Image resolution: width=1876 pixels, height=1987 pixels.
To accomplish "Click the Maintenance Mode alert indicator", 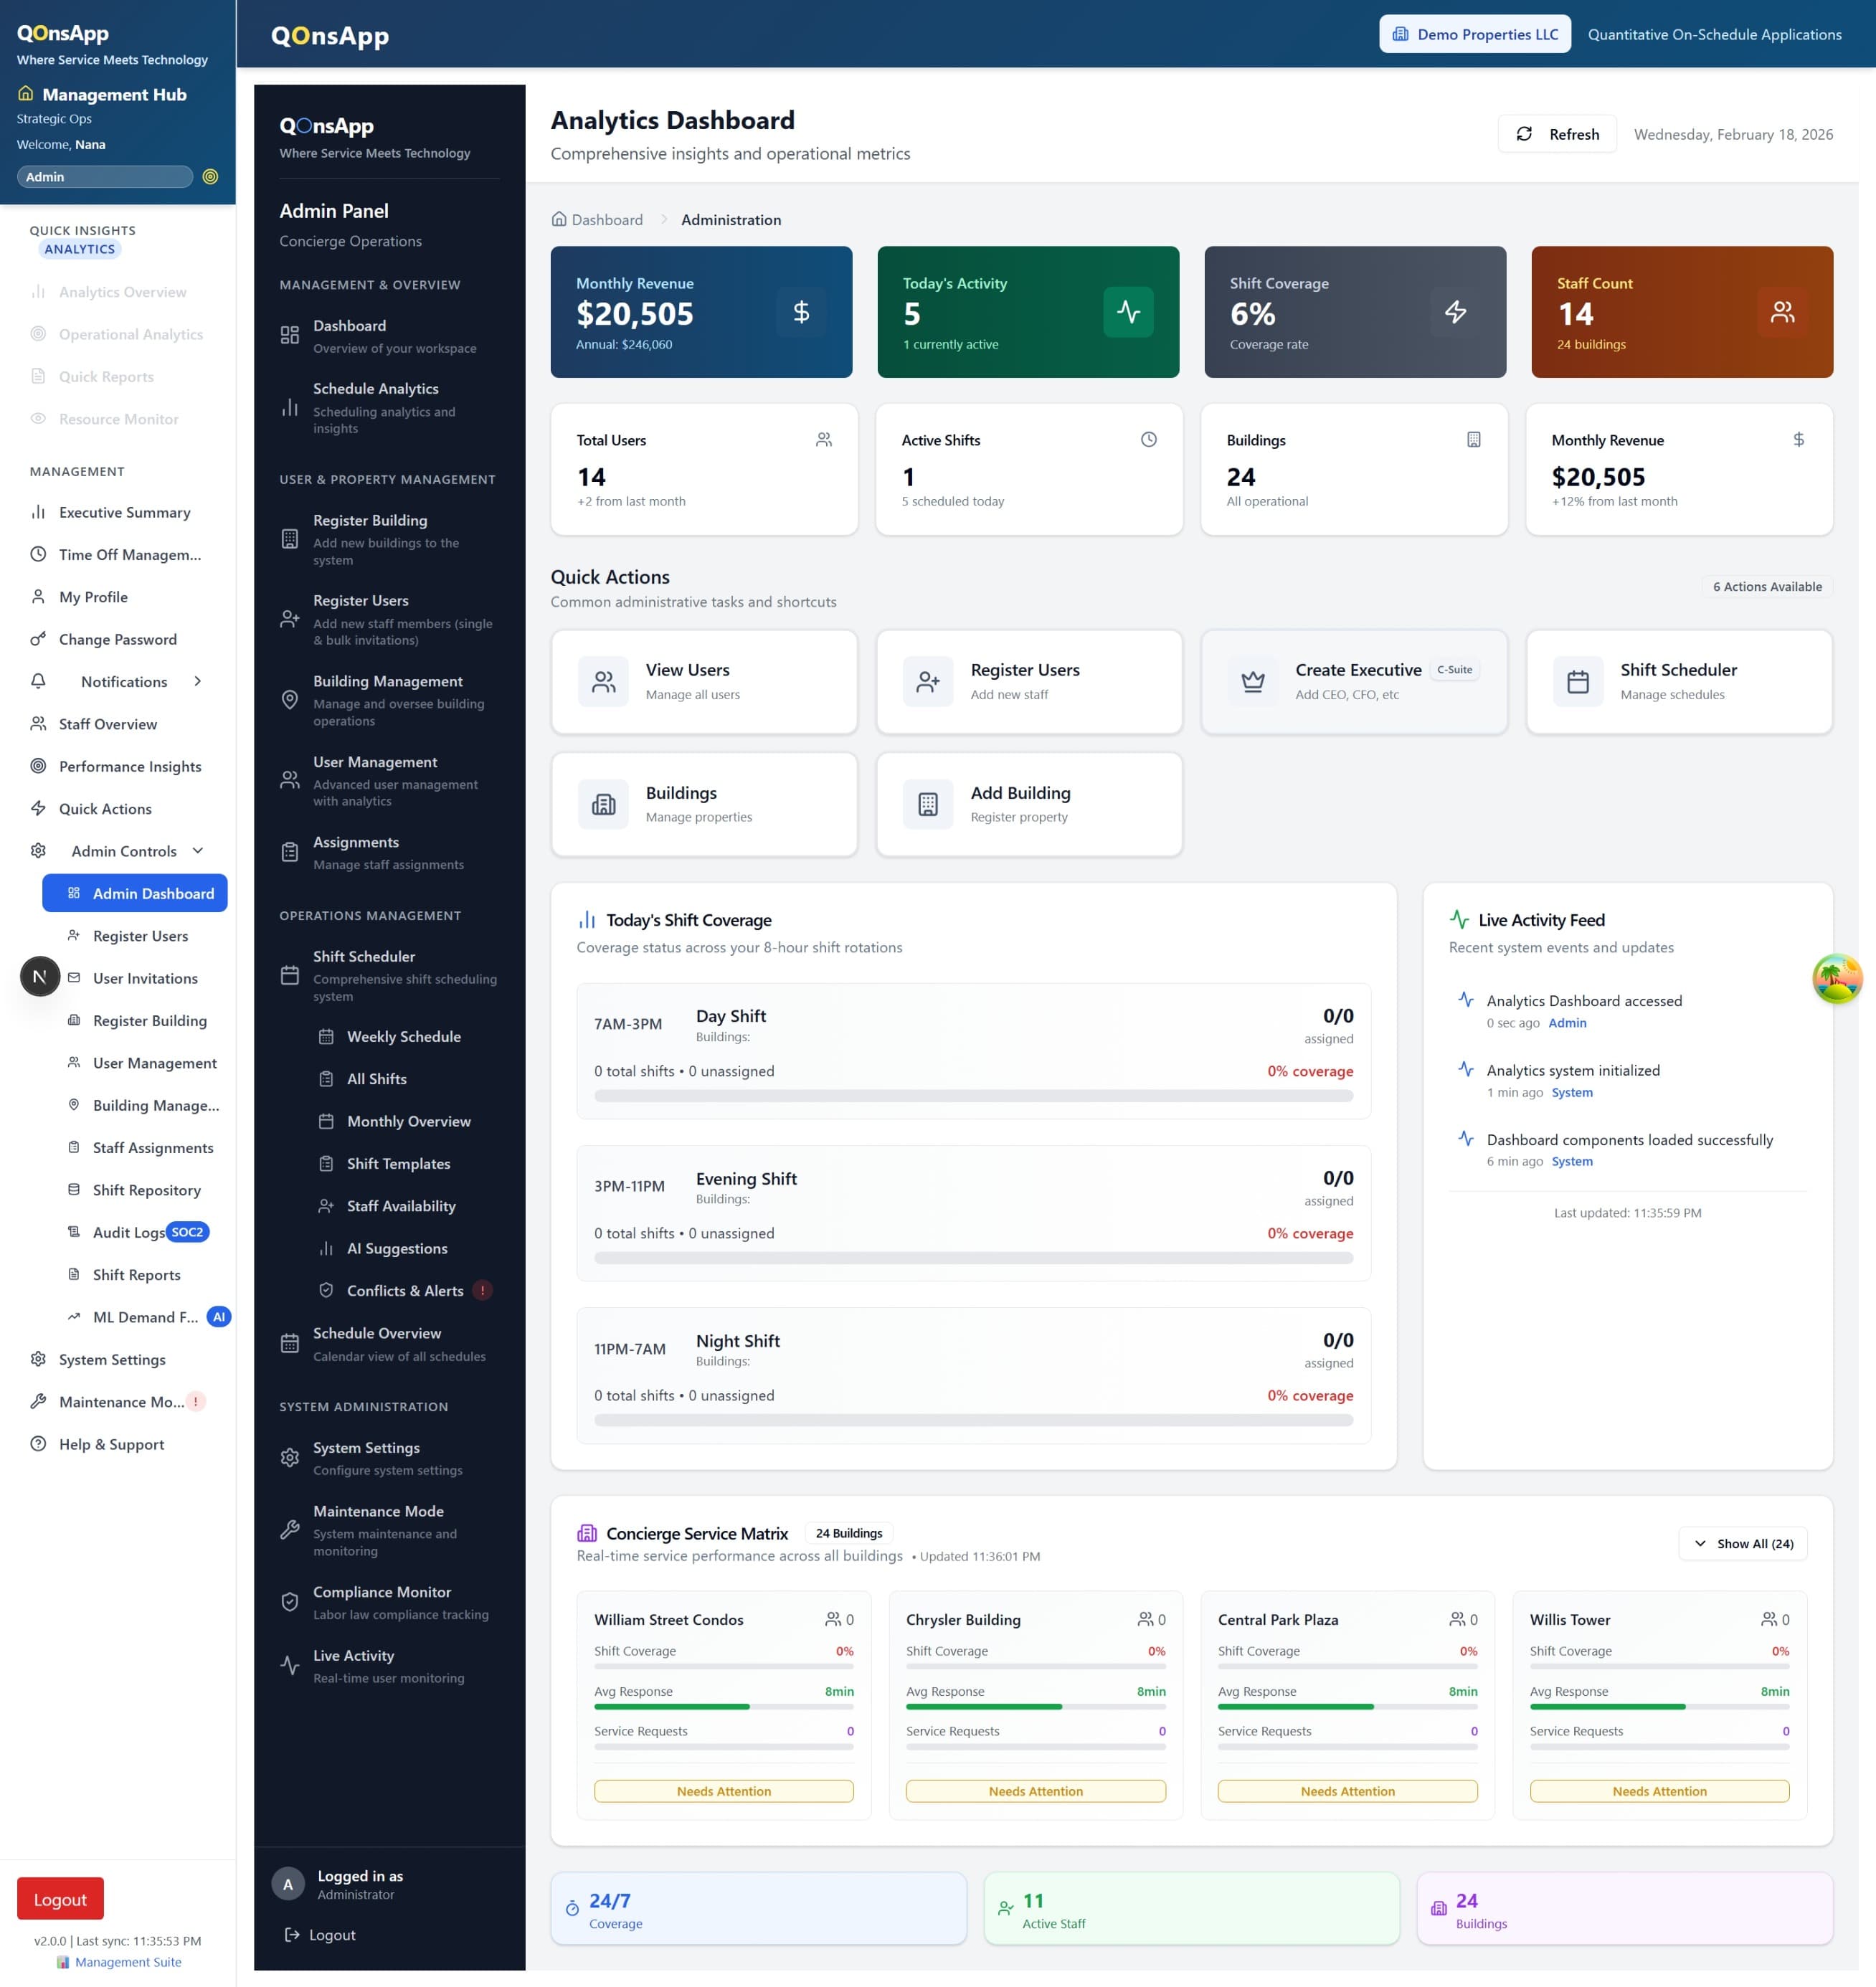I will pyautogui.click(x=194, y=1401).
